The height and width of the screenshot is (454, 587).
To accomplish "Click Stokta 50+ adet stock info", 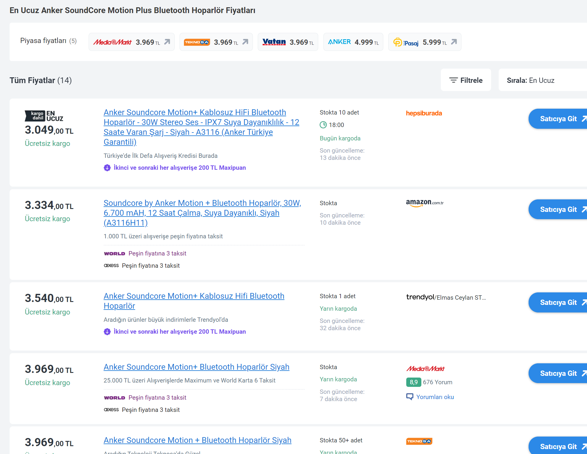I will click(341, 440).
